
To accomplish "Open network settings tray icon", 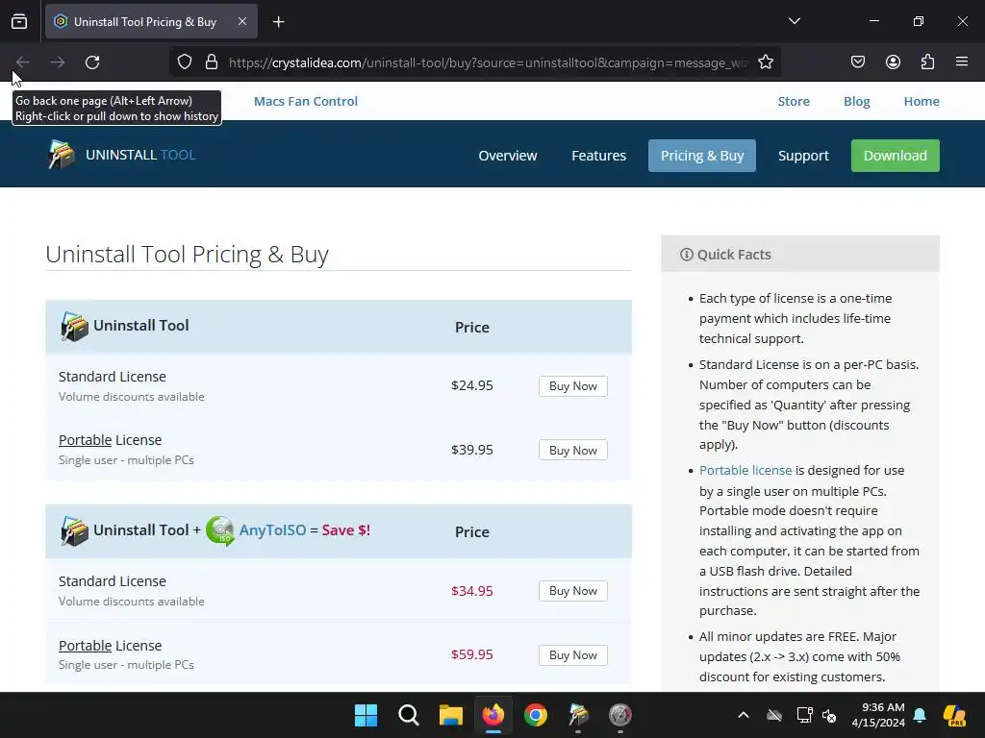I will 804,715.
